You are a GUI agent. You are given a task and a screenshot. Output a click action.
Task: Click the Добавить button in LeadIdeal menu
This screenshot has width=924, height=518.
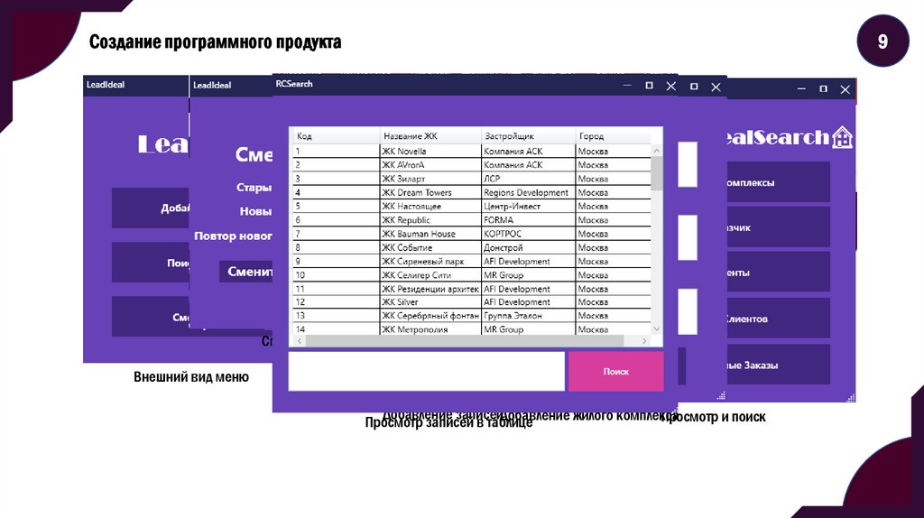pyautogui.click(x=151, y=208)
